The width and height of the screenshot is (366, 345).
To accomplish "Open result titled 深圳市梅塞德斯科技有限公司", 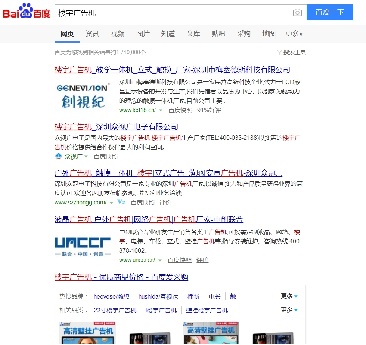I will (x=172, y=70).
